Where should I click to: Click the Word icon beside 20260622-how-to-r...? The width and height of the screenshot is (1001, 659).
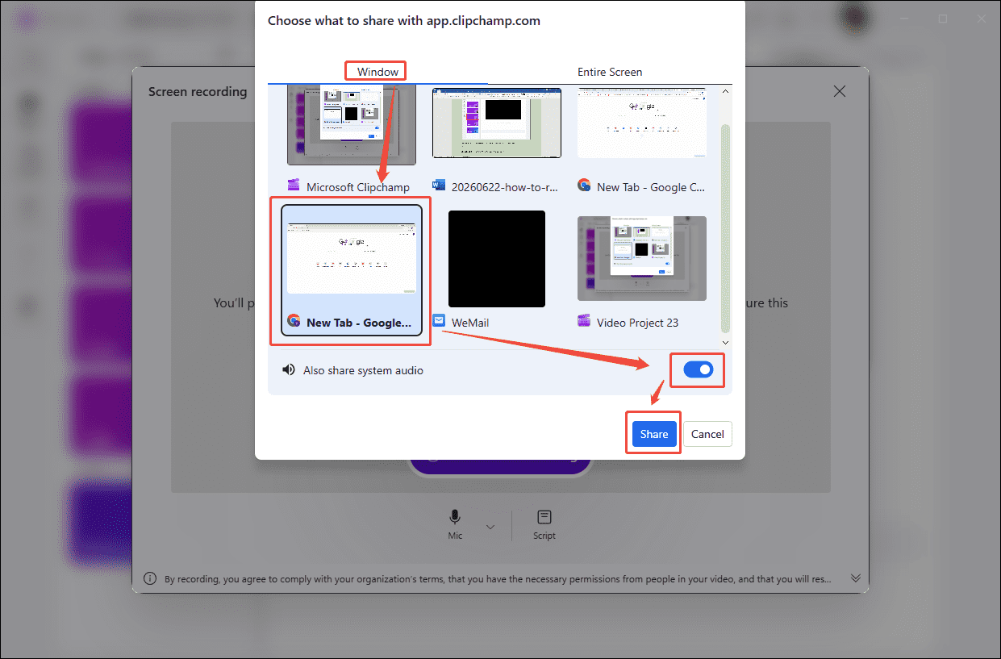pos(439,186)
